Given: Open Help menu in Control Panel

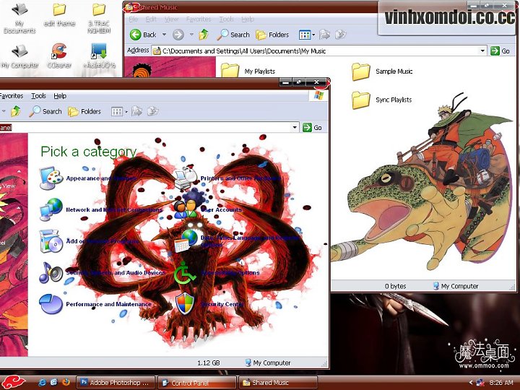Looking at the screenshot, I should (60, 96).
